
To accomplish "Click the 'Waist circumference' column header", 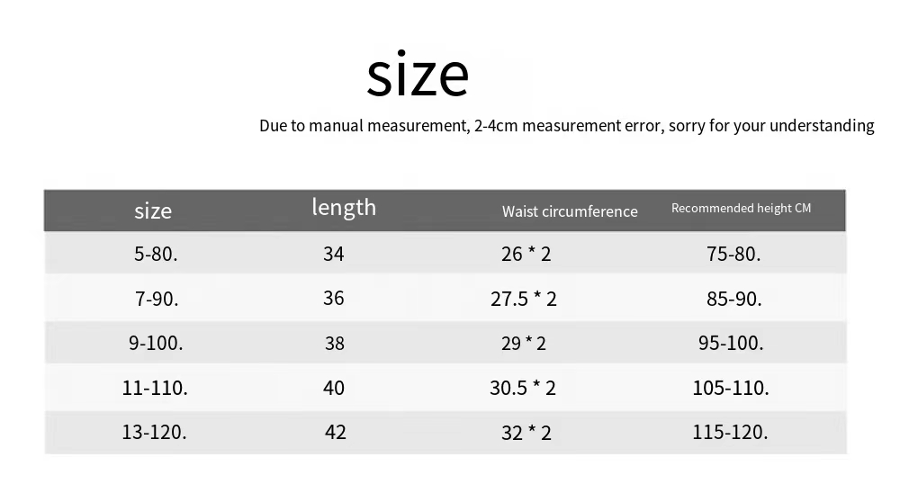I will [x=570, y=211].
